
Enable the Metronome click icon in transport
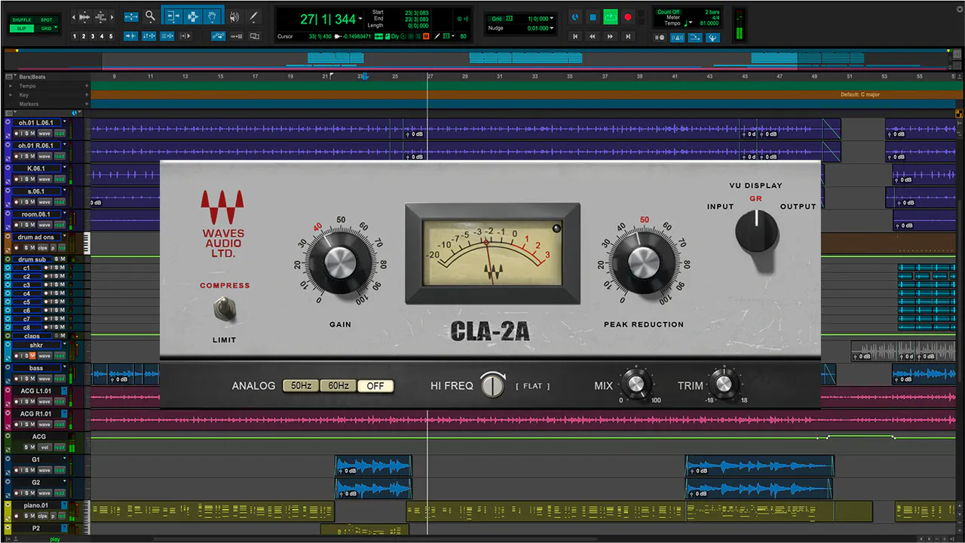(x=677, y=38)
